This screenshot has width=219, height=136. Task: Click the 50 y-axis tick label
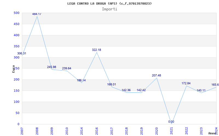tap(17, 113)
